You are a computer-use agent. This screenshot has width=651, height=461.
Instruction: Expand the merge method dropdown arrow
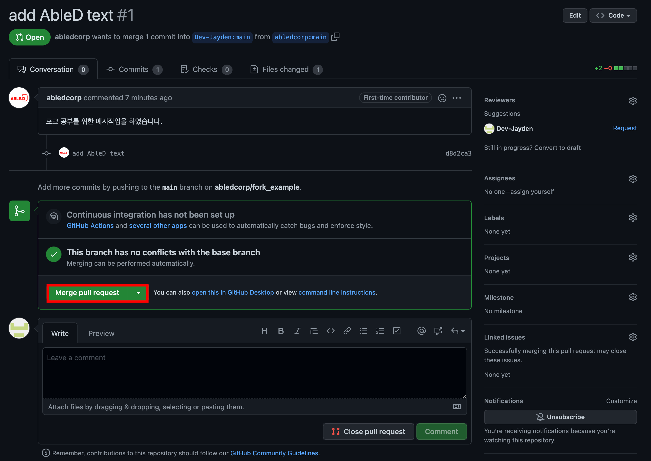138,293
